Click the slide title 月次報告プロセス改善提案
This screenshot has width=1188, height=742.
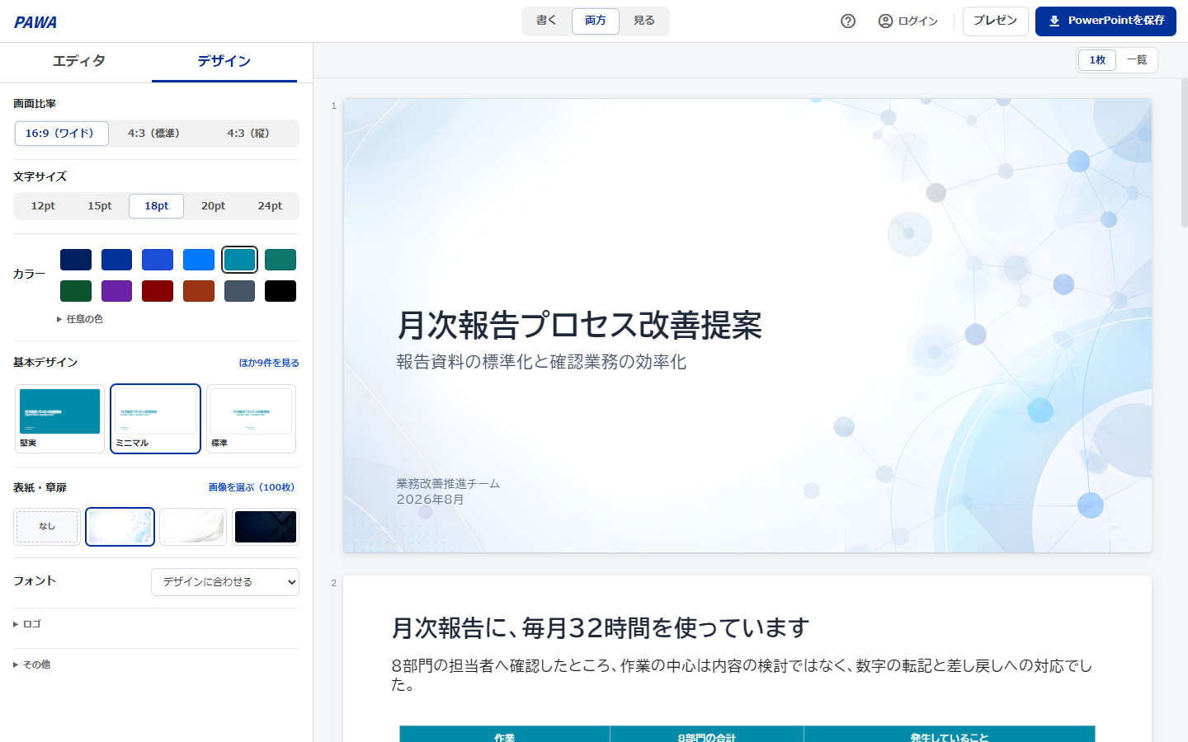tap(579, 326)
